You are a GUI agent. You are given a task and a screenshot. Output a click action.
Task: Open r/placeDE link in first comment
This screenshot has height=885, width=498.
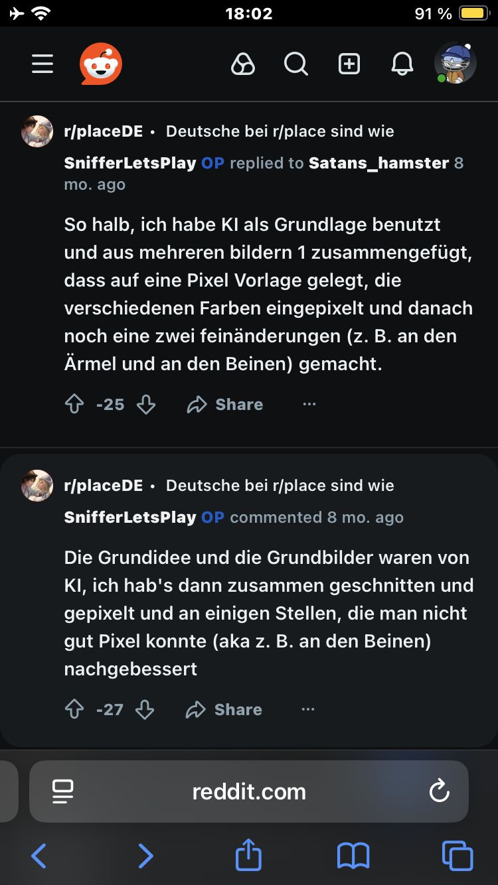point(103,131)
